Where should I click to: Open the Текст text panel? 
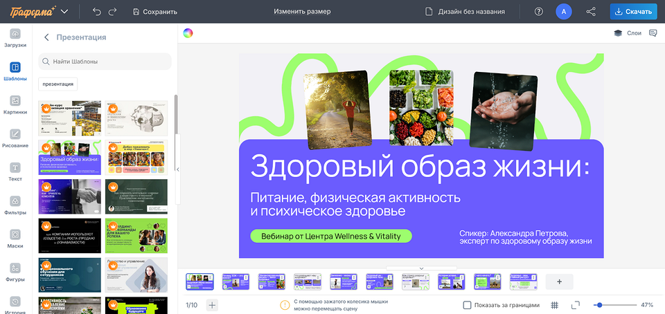point(15,172)
